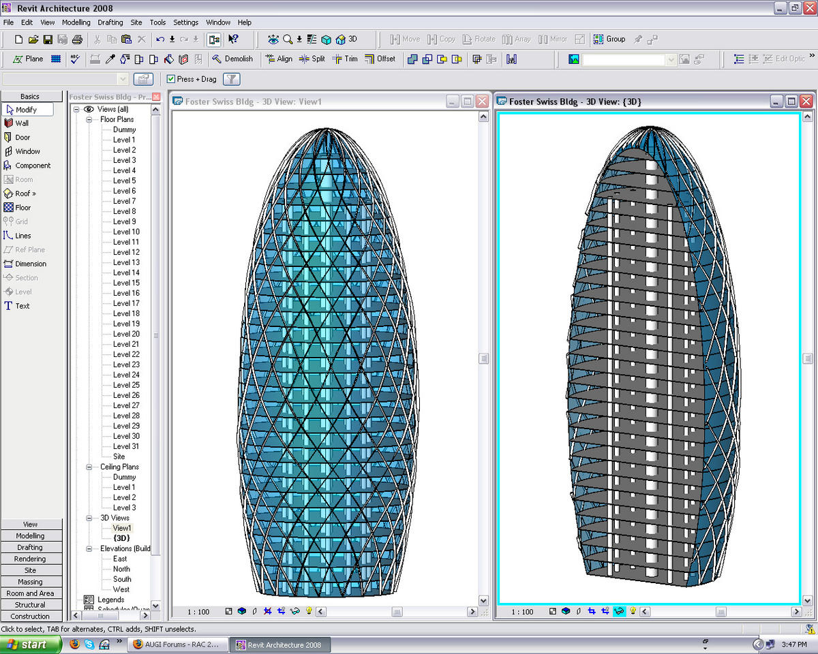
Task: Collapse the Floor Plans tree node
Action: (x=89, y=119)
